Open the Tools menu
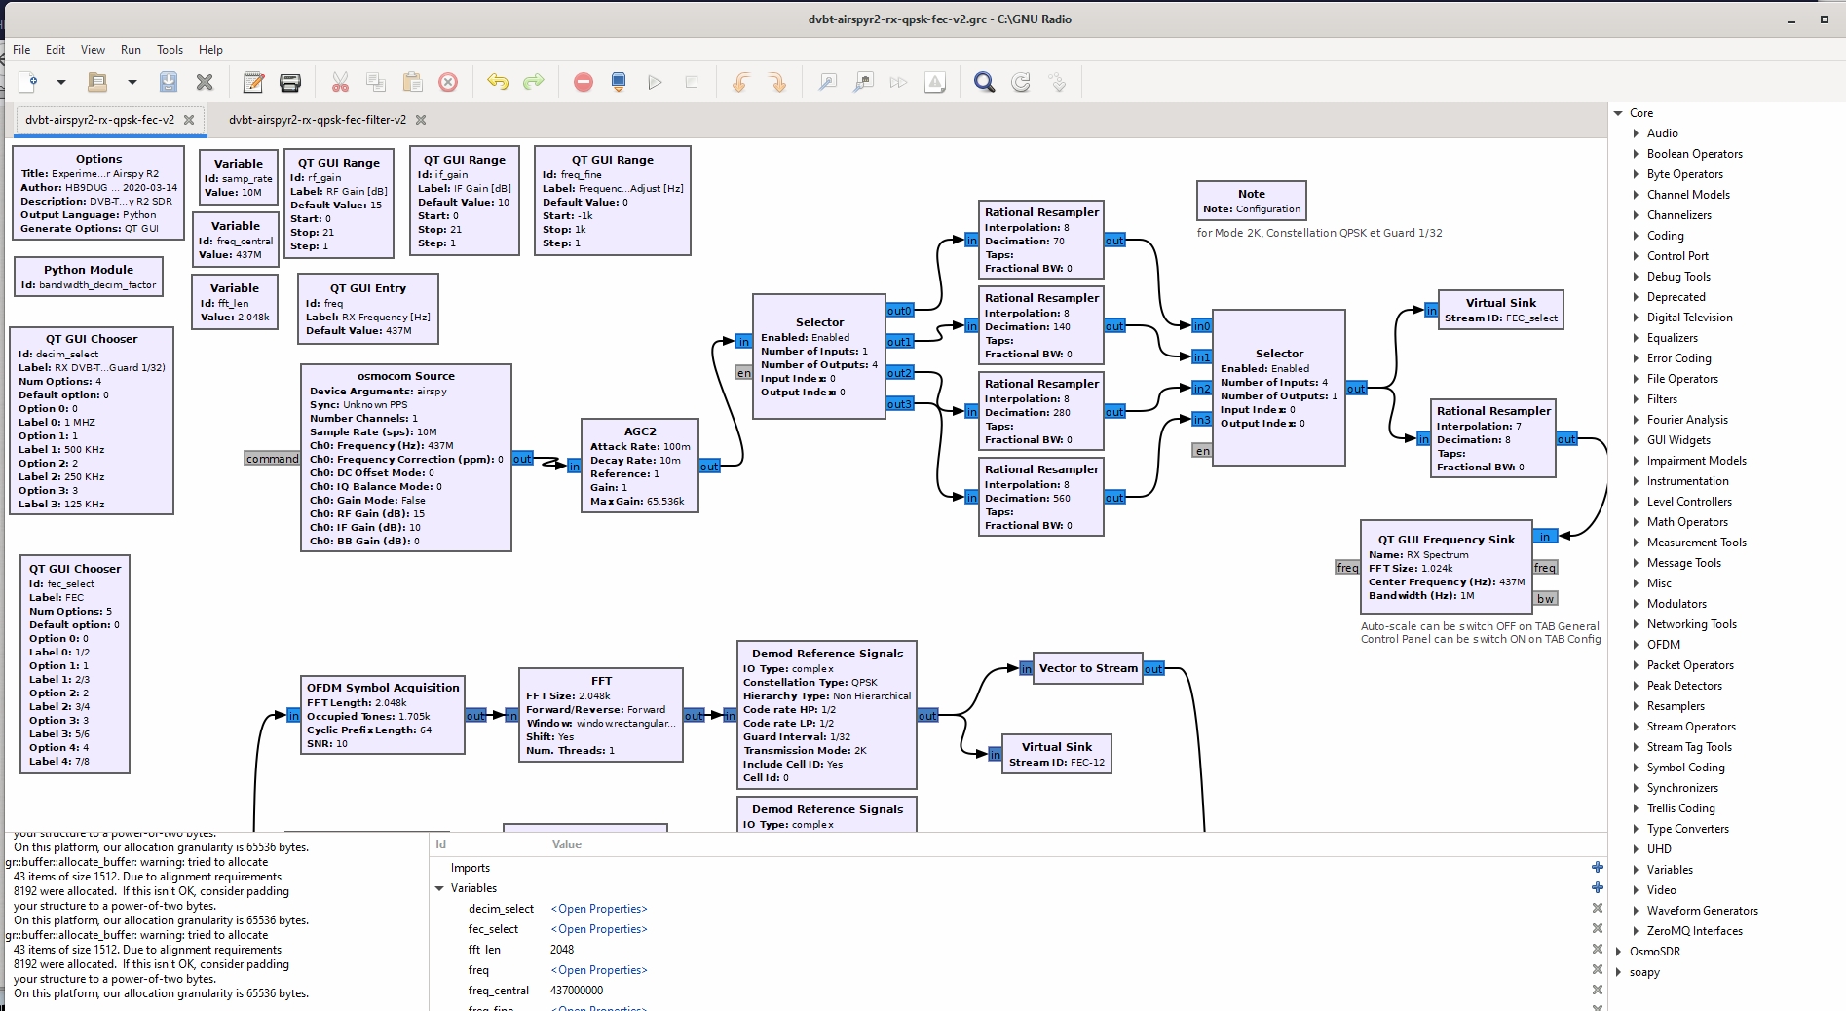The height and width of the screenshot is (1011, 1846). pyautogui.click(x=170, y=50)
